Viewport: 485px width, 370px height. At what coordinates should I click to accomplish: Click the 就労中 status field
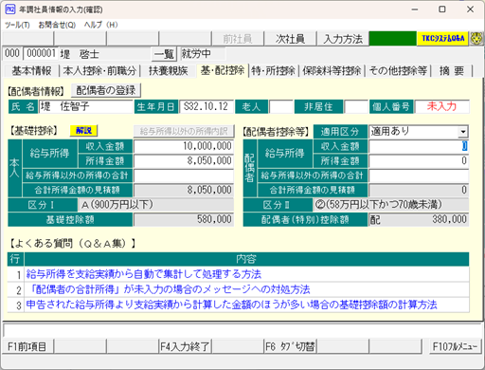pyautogui.click(x=203, y=54)
